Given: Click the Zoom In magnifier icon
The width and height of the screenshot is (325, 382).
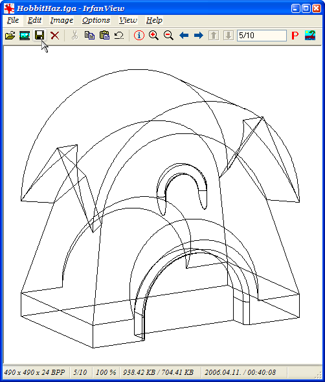Looking at the screenshot, I should (153, 36).
